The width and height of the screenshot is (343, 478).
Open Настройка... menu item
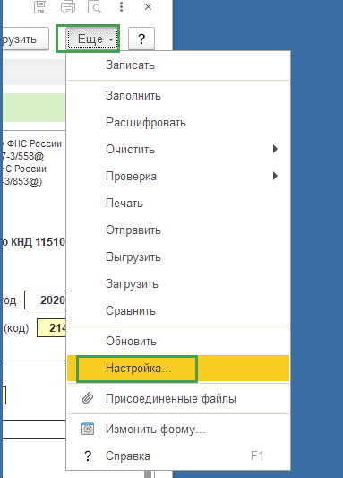point(178,369)
